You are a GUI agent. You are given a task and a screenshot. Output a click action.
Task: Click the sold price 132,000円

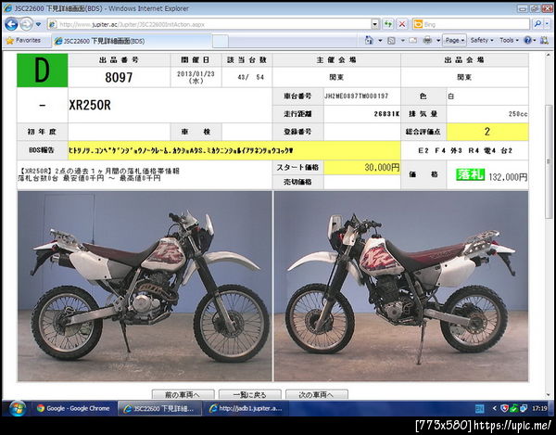point(508,177)
